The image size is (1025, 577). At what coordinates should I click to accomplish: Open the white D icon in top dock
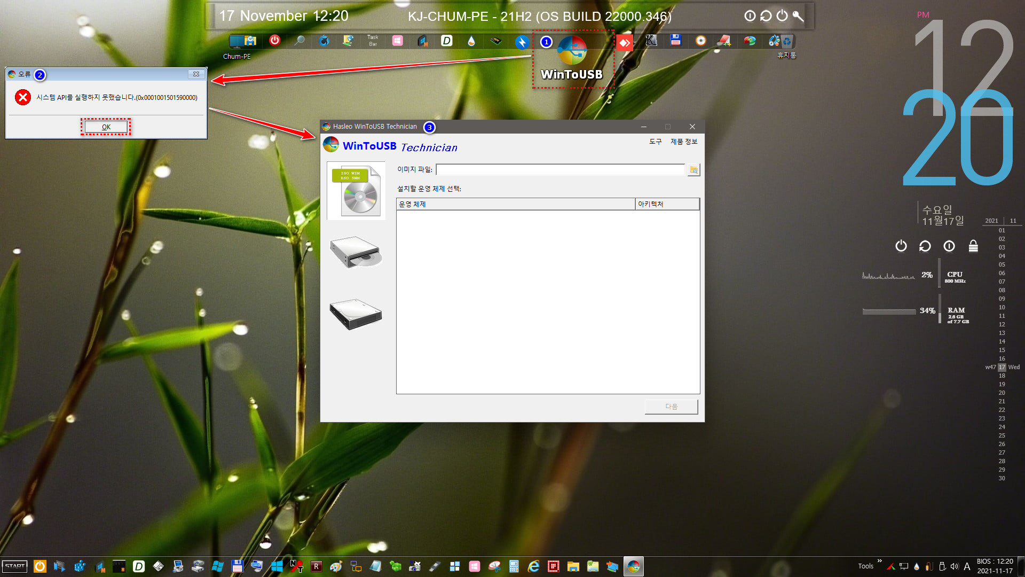click(x=447, y=41)
